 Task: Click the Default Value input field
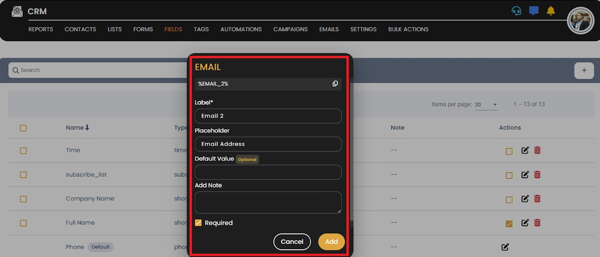click(x=268, y=172)
